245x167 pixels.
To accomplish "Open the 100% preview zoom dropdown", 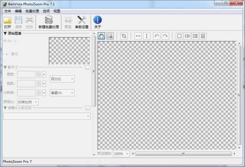I will click(x=121, y=154).
